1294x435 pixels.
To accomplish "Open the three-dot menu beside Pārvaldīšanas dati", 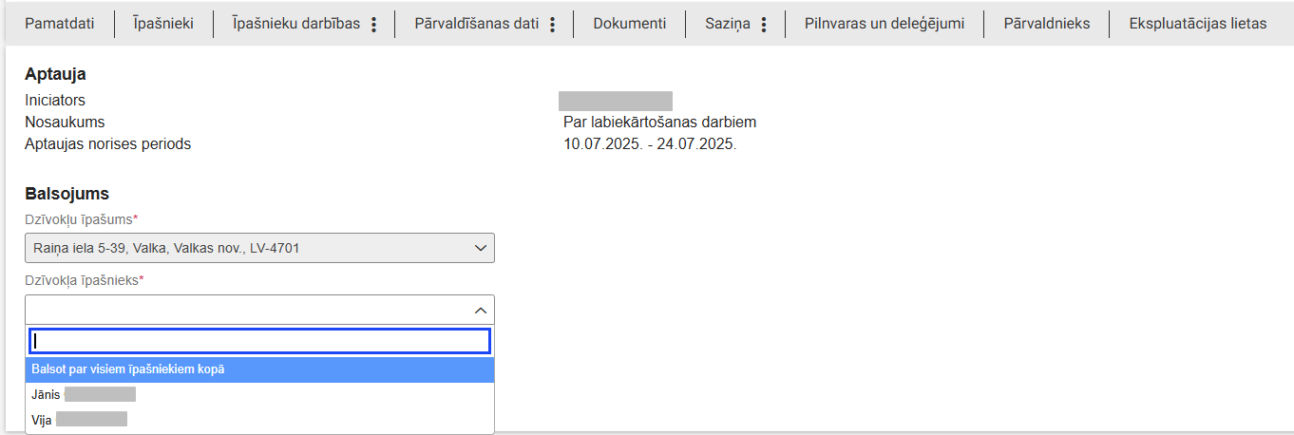I will click(552, 25).
